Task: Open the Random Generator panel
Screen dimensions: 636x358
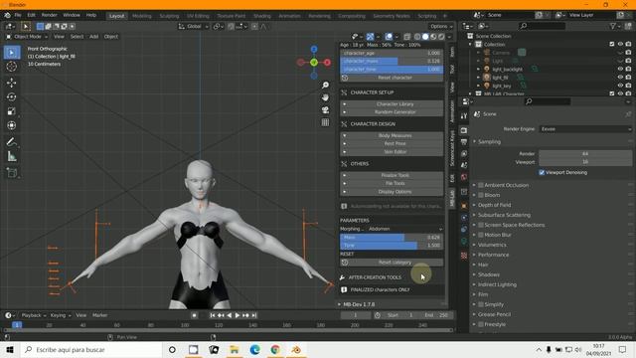Action: [x=392, y=112]
